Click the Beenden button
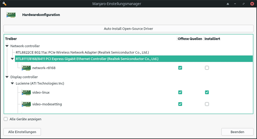The height and width of the screenshot is (139, 257). [237, 132]
